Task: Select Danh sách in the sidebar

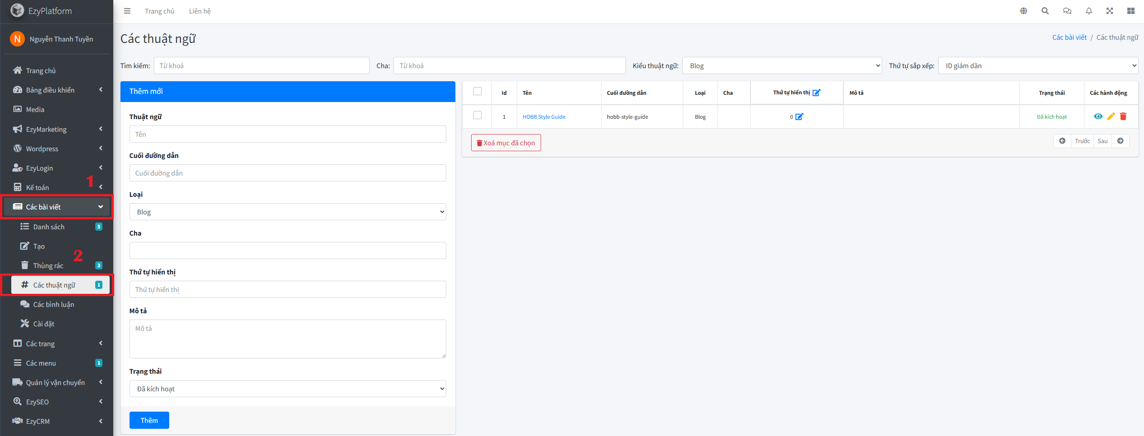Action: coord(49,227)
